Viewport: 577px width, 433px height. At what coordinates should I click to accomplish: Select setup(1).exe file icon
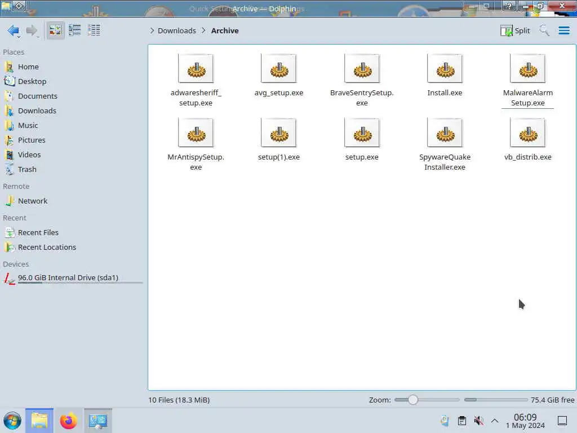pyautogui.click(x=278, y=132)
